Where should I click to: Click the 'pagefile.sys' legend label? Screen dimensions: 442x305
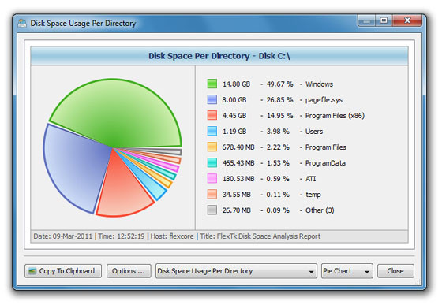[324, 100]
